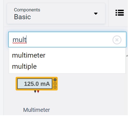The width and height of the screenshot is (128, 116).
Task: Clear the search field with X icon
Action: pos(117,40)
